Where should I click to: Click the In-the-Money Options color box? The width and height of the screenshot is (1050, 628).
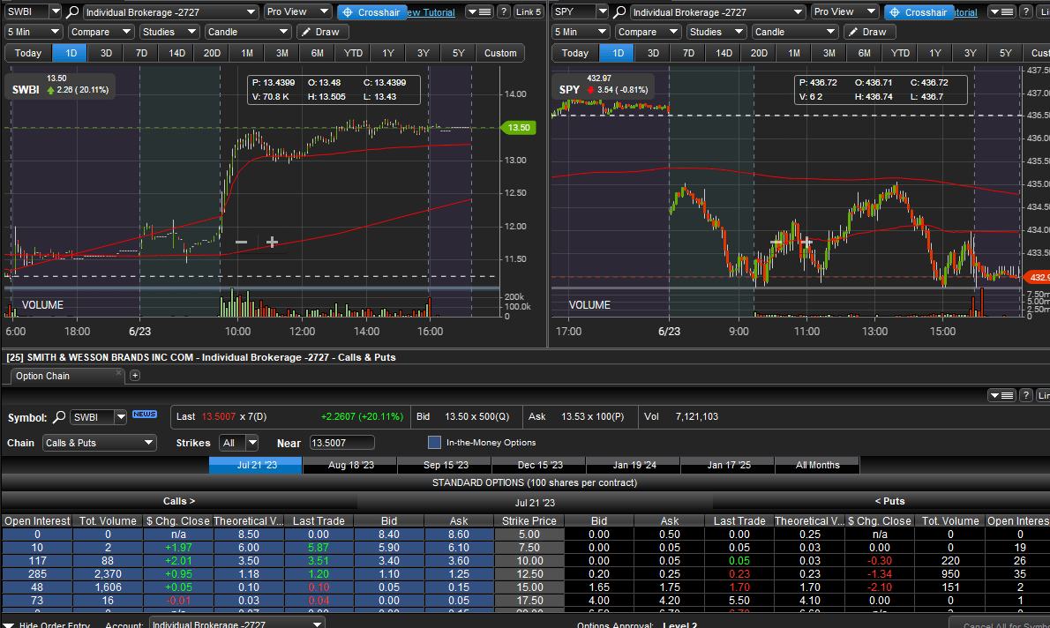click(x=435, y=443)
